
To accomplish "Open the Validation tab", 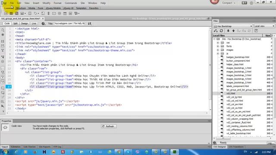I will click(x=16, y=147).
